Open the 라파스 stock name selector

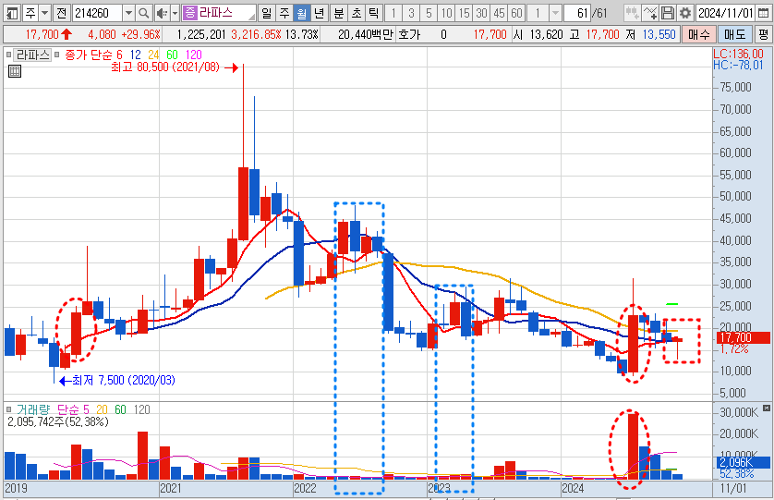click(219, 13)
